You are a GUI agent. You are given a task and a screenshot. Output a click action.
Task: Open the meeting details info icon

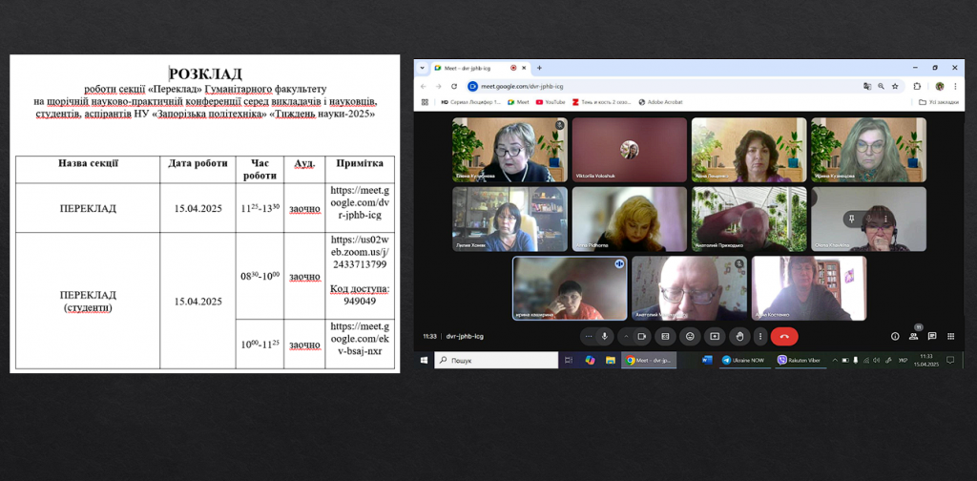coord(895,336)
